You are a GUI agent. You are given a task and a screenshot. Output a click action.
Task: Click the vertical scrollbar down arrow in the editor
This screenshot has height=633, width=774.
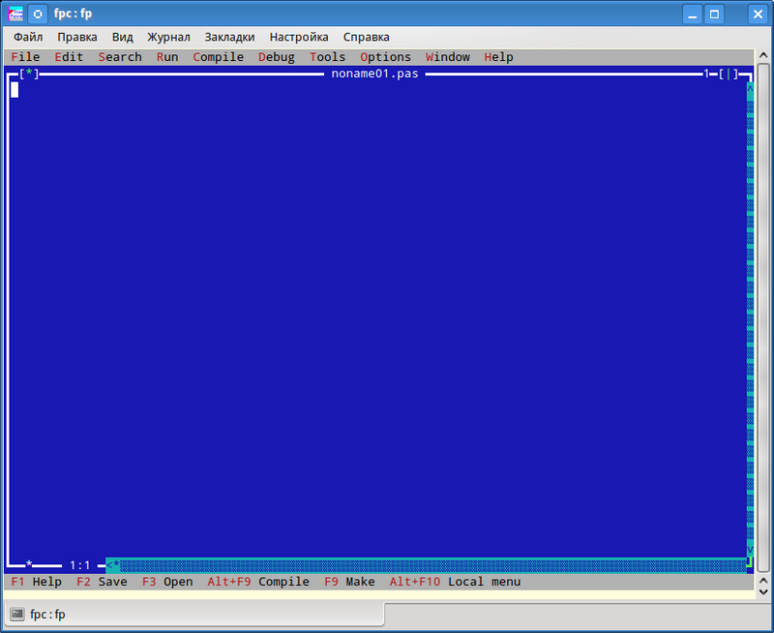pyautogui.click(x=750, y=550)
